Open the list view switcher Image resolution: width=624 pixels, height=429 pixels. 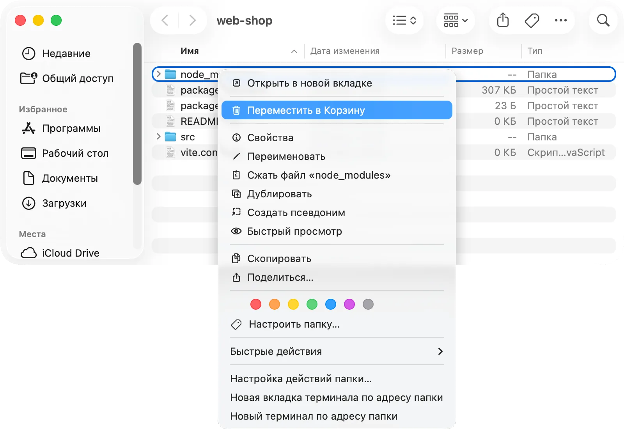404,20
